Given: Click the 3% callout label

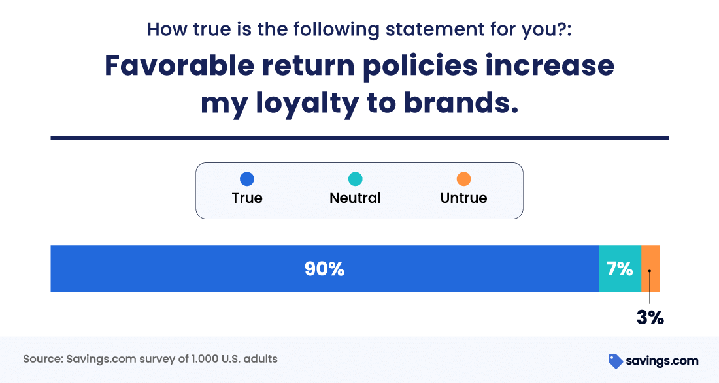Looking at the screenshot, I should coord(650,318).
